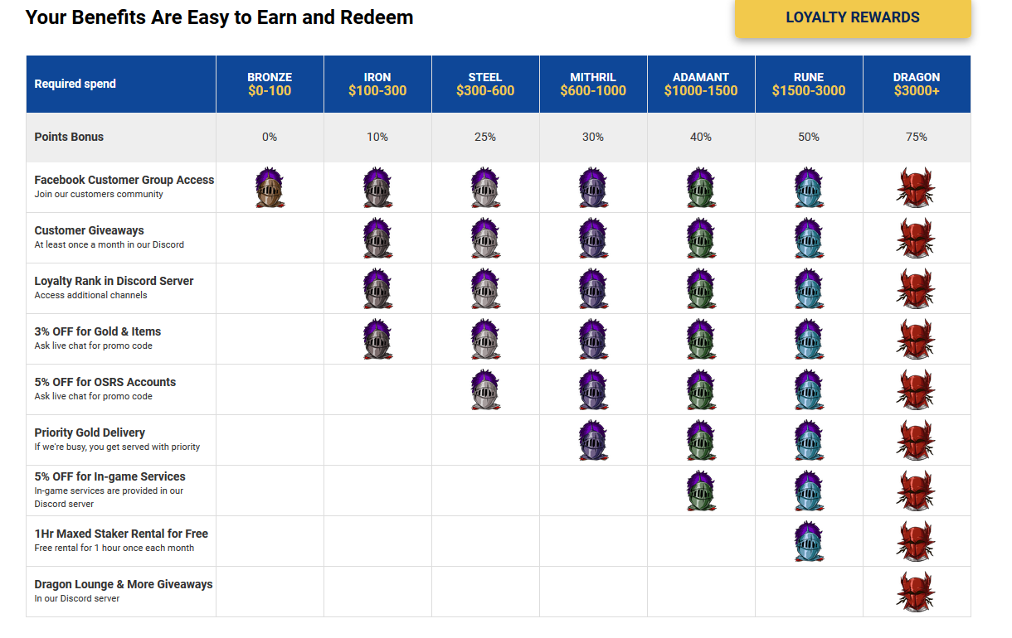The width and height of the screenshot is (1012, 638).
Task: Click 'Join our customers community' subtext
Action: click(99, 195)
